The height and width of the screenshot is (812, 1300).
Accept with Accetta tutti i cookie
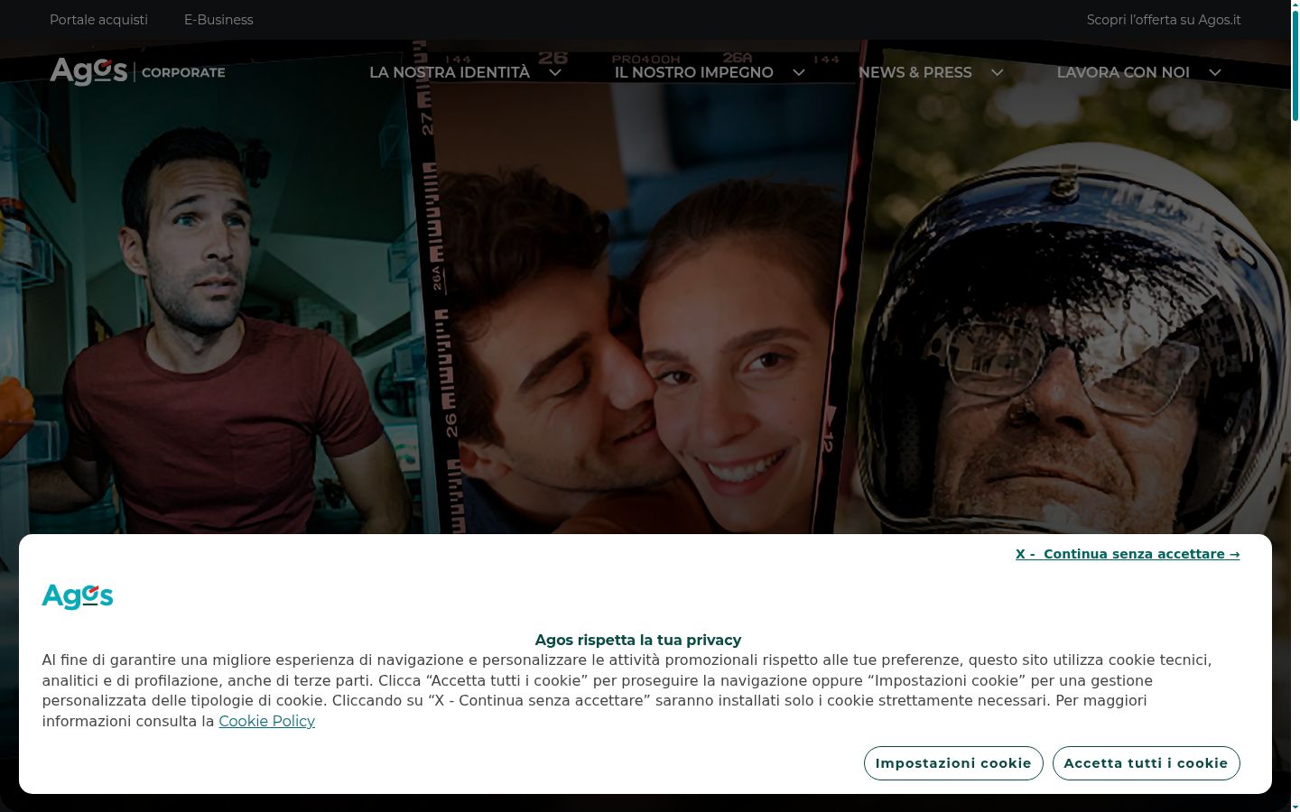[x=1146, y=763]
